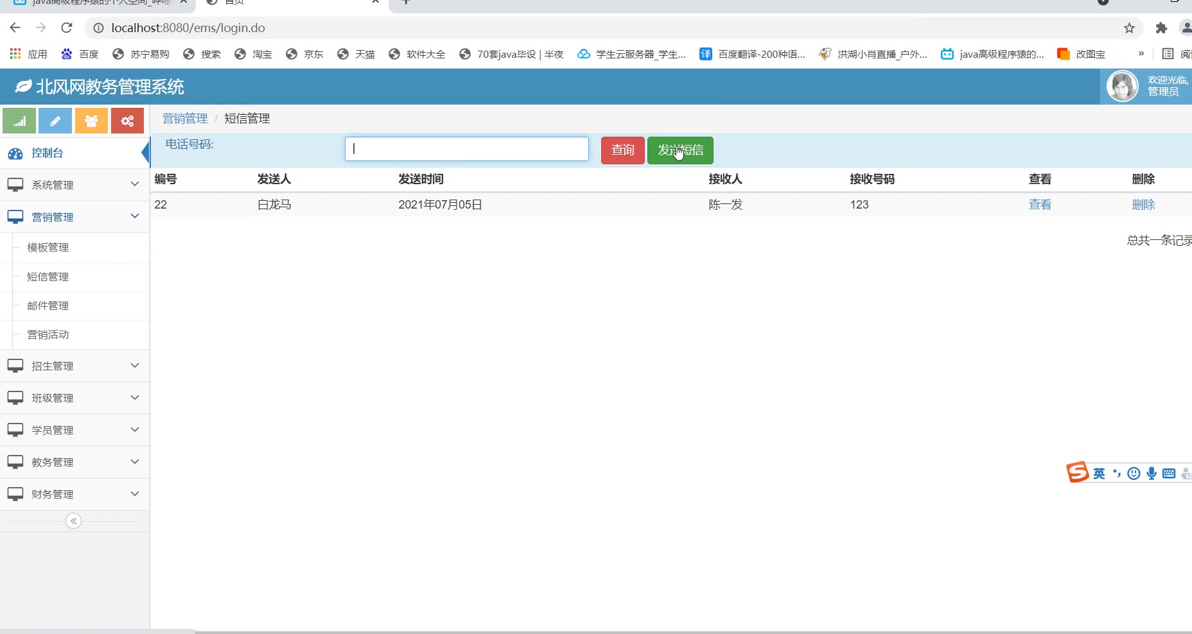Viewport: 1192px width, 634px height.
Task: Open the Sogou emoji smiley panel
Action: coord(1134,474)
